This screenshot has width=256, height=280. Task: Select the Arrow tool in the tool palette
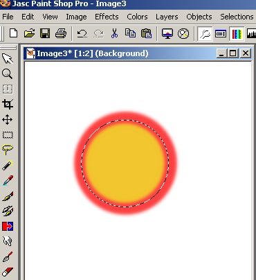[8, 58]
